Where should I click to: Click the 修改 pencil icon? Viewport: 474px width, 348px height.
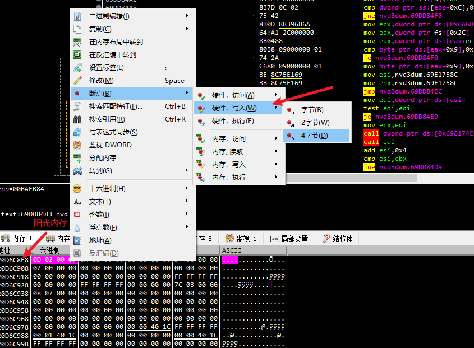(x=77, y=81)
